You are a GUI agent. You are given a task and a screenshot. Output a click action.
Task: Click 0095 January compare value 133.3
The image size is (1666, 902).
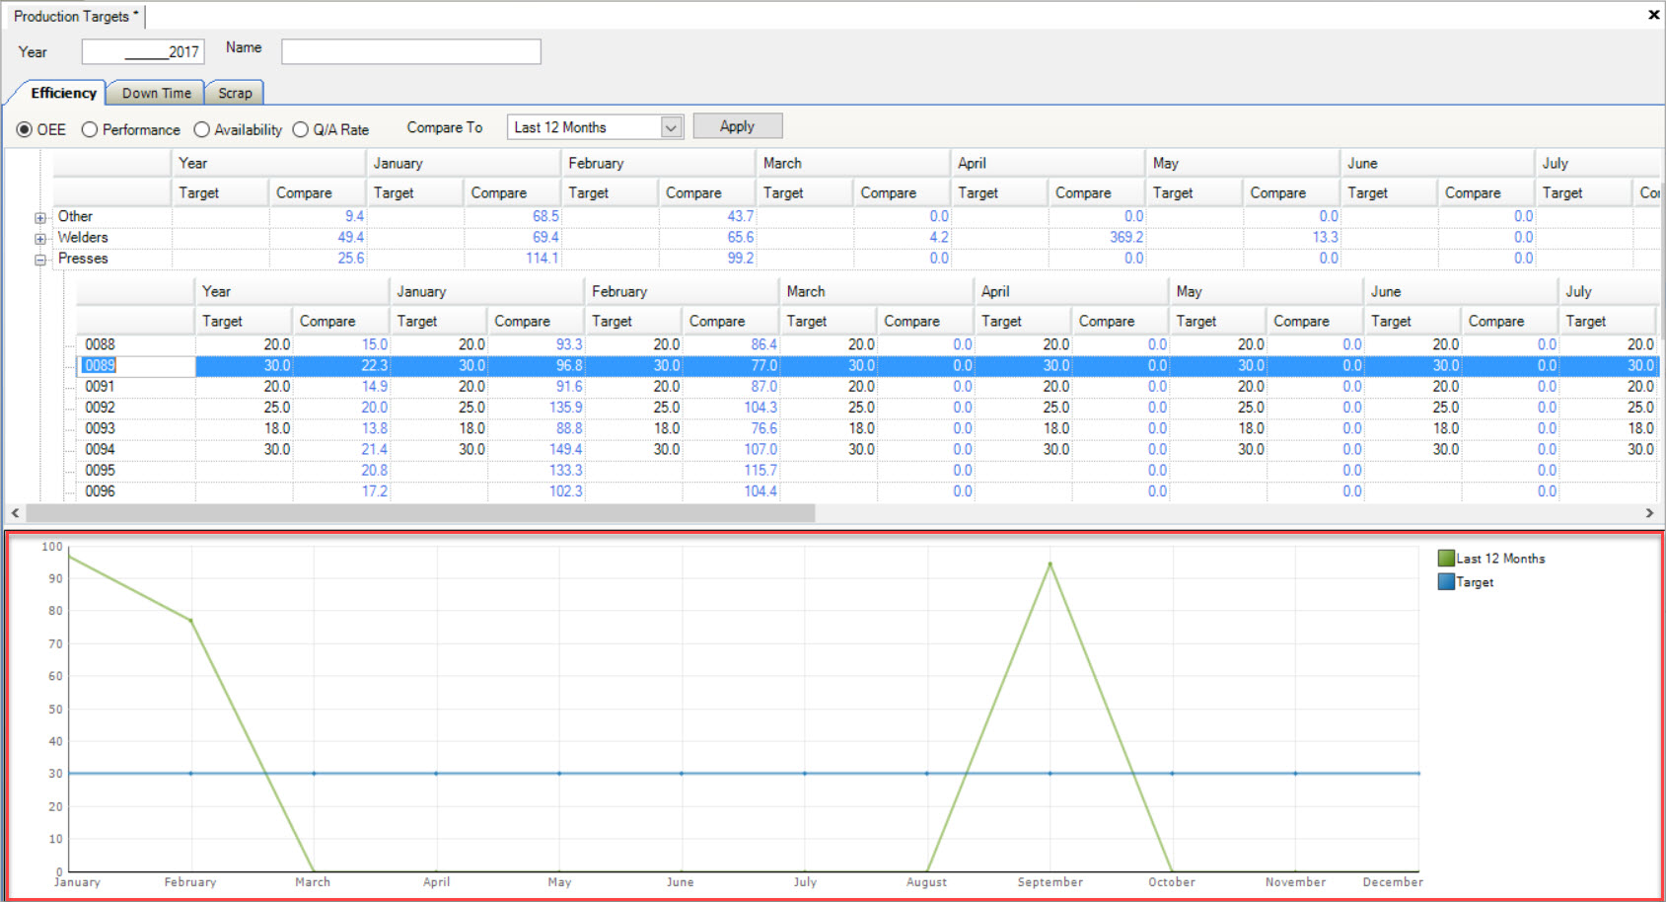click(x=566, y=470)
